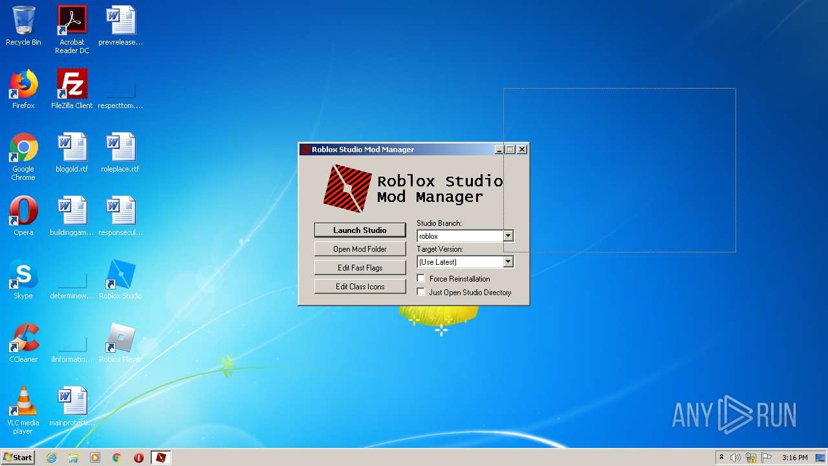Click the Open Mod Folder button
This screenshot has height=466, width=828.
360,249
